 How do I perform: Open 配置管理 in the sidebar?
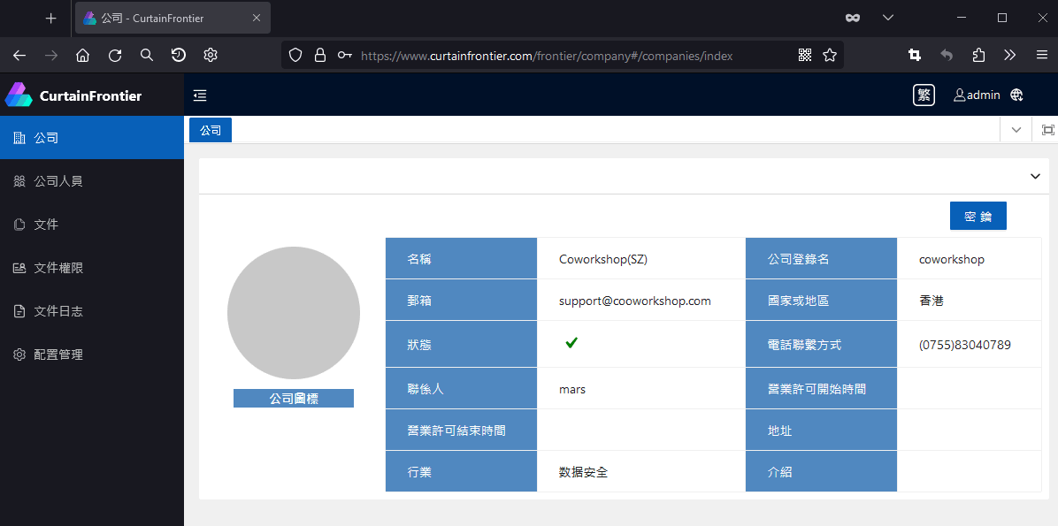tap(92, 354)
